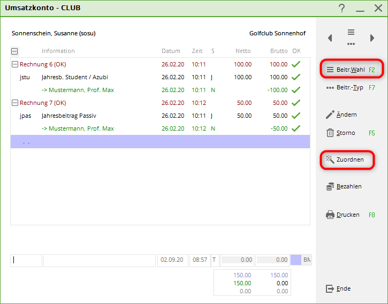Collapse the Rechnung 6 (OK) entry

click(x=14, y=64)
